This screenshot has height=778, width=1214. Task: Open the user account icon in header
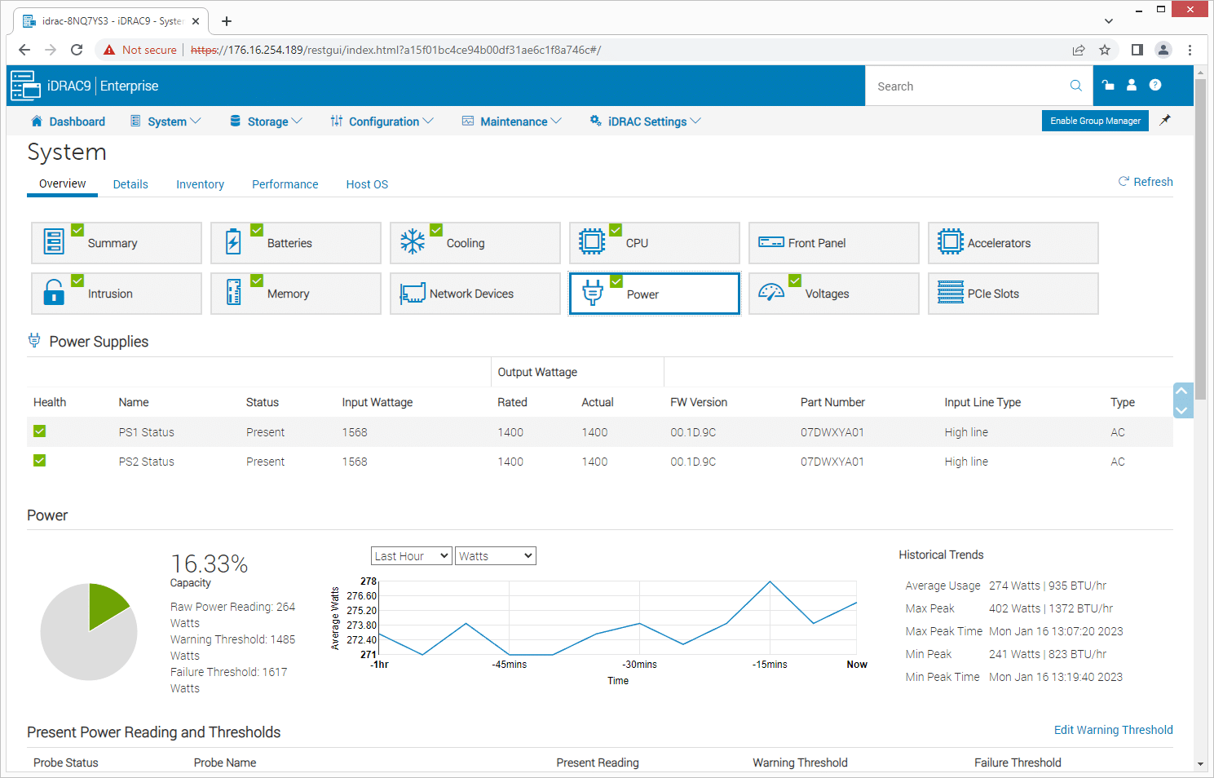1132,85
